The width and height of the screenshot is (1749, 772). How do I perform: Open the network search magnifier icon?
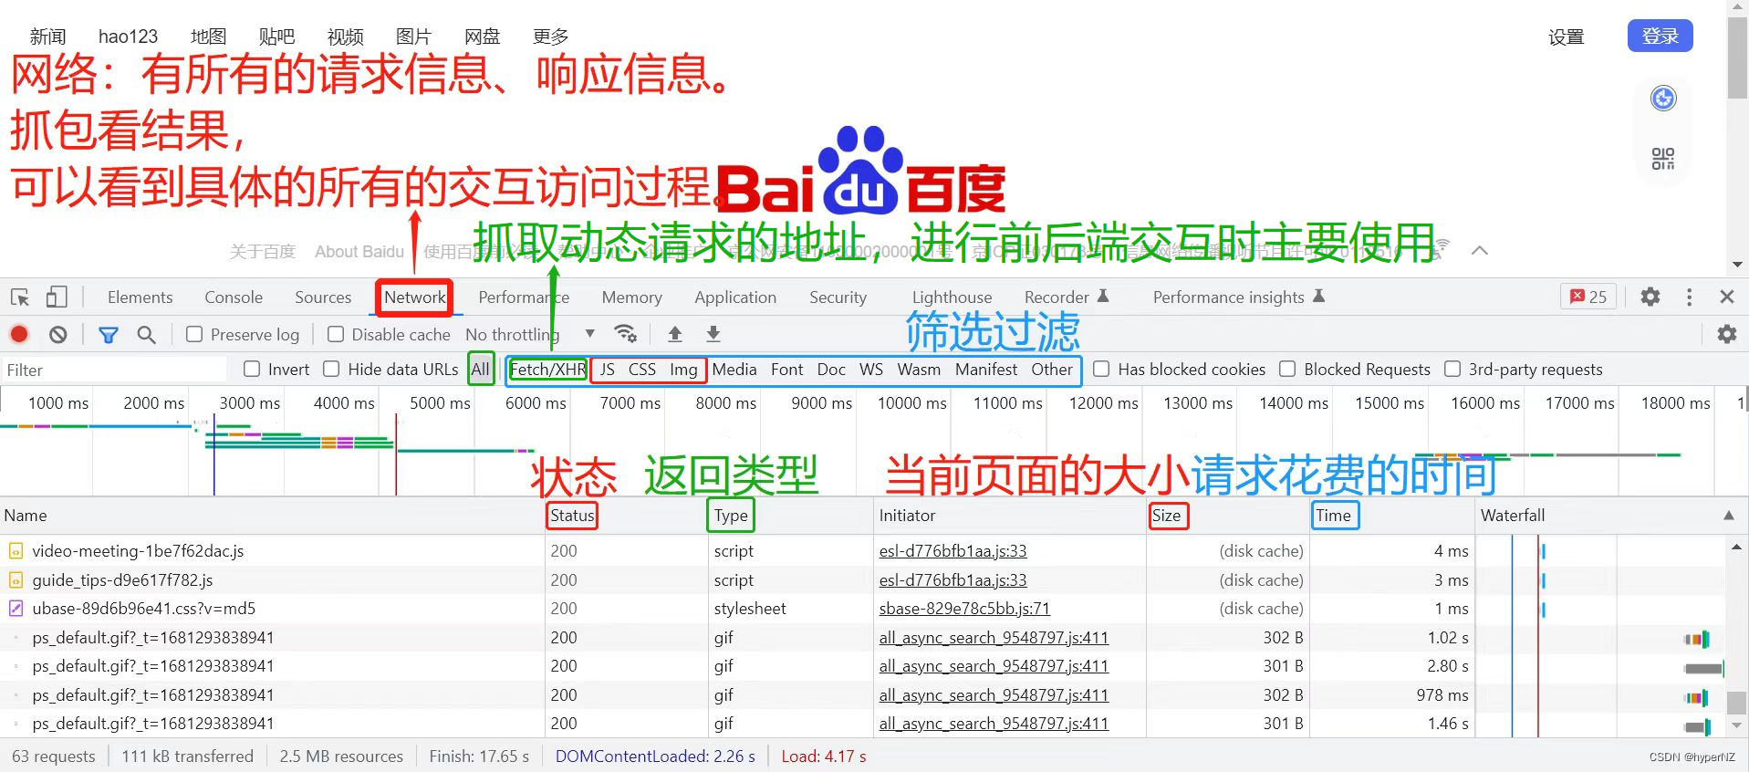coord(146,335)
